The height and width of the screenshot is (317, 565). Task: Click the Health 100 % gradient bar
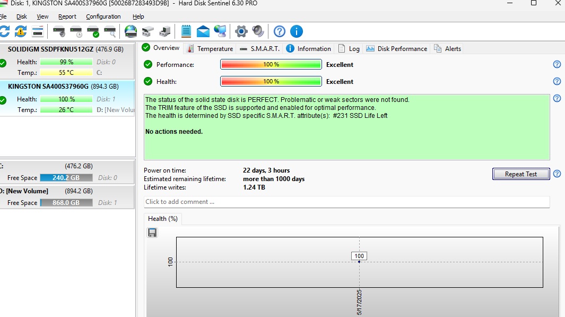(271, 81)
